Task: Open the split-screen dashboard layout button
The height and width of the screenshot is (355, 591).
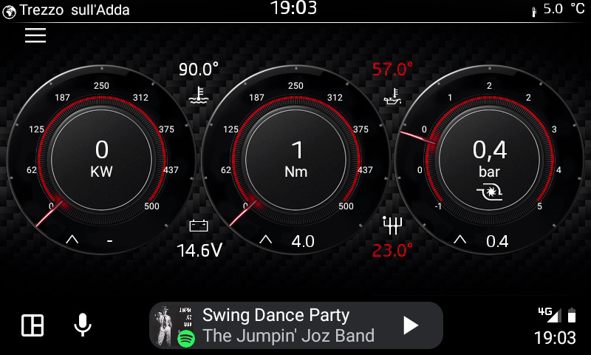Action: tap(33, 325)
